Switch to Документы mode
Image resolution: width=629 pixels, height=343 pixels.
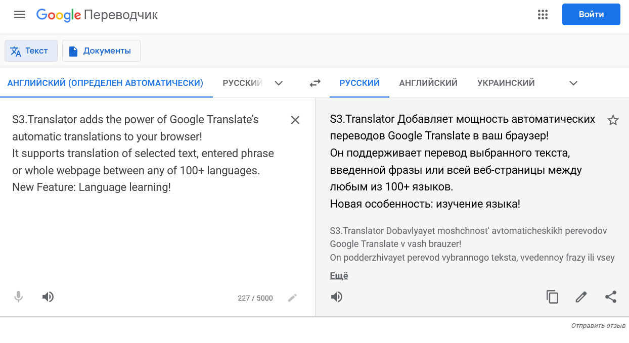pos(101,51)
